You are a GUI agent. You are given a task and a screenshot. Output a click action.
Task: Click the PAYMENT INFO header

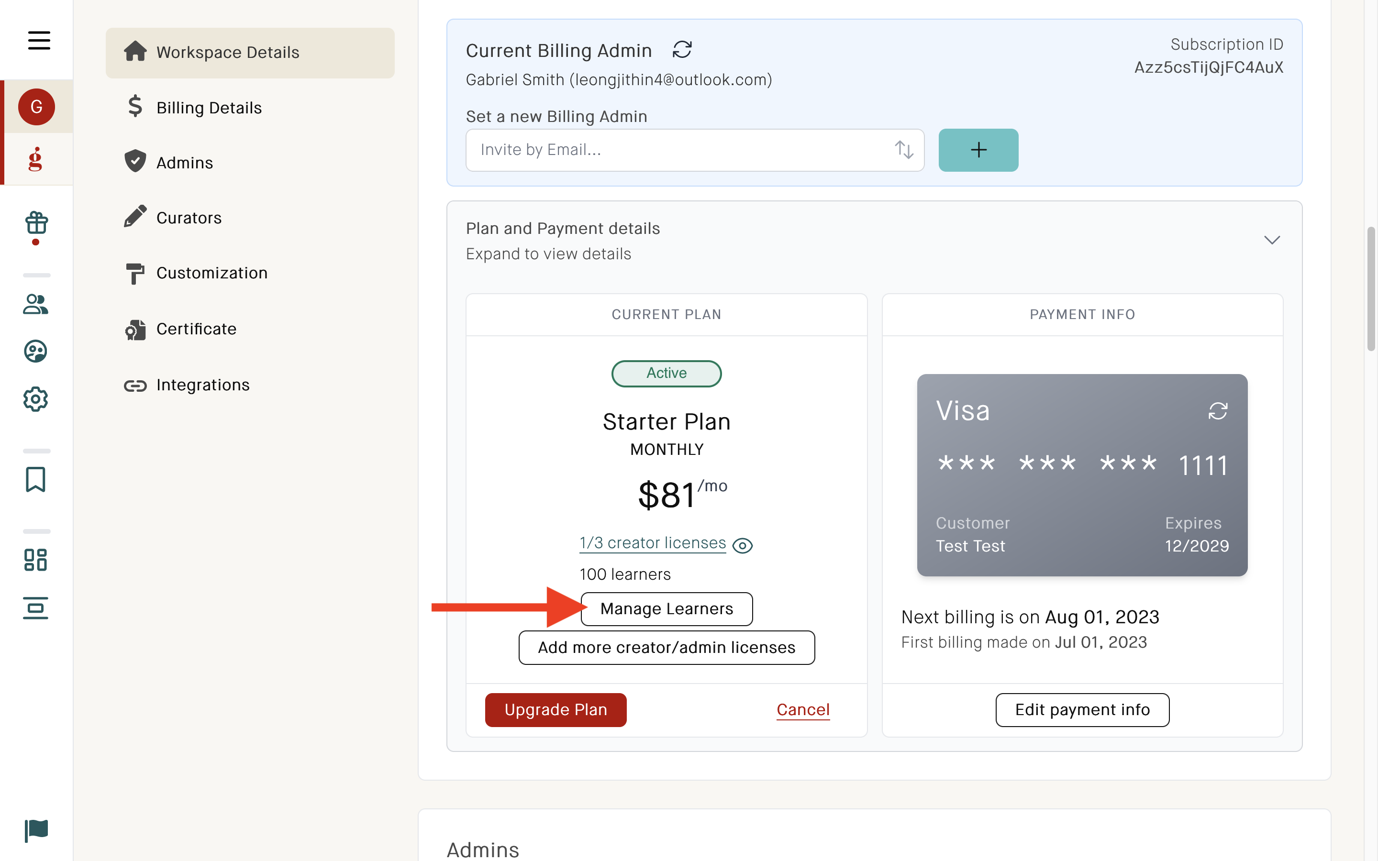(1082, 314)
